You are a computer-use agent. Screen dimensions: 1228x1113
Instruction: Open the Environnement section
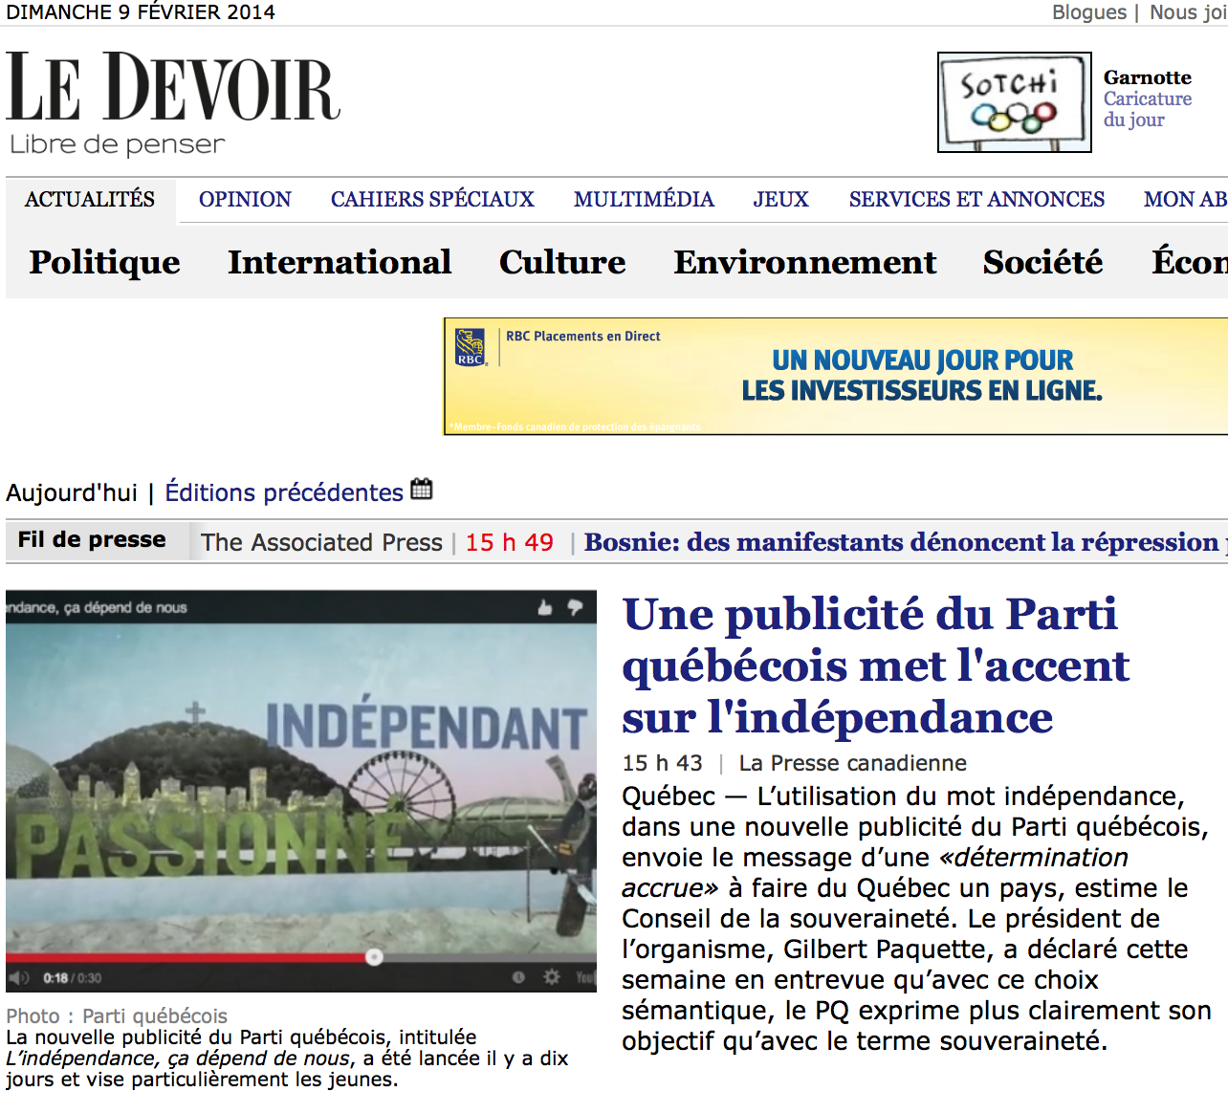click(805, 262)
